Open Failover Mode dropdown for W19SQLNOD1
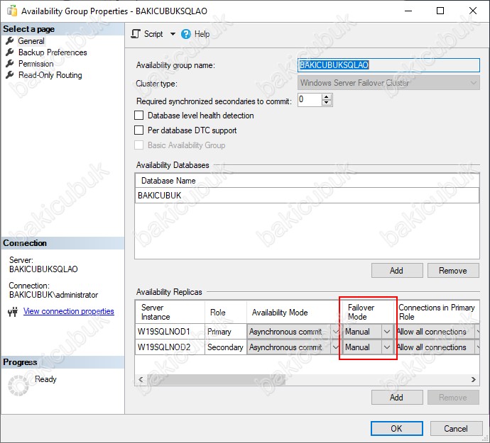This screenshot has height=443, width=490. coord(387,332)
